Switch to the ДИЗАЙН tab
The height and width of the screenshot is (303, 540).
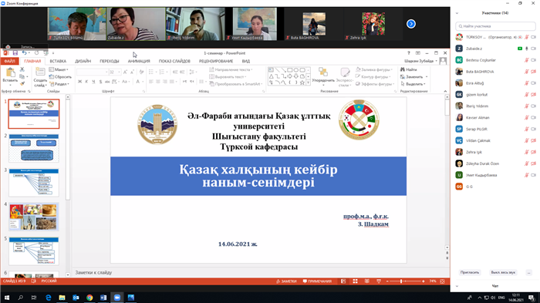[83, 61]
